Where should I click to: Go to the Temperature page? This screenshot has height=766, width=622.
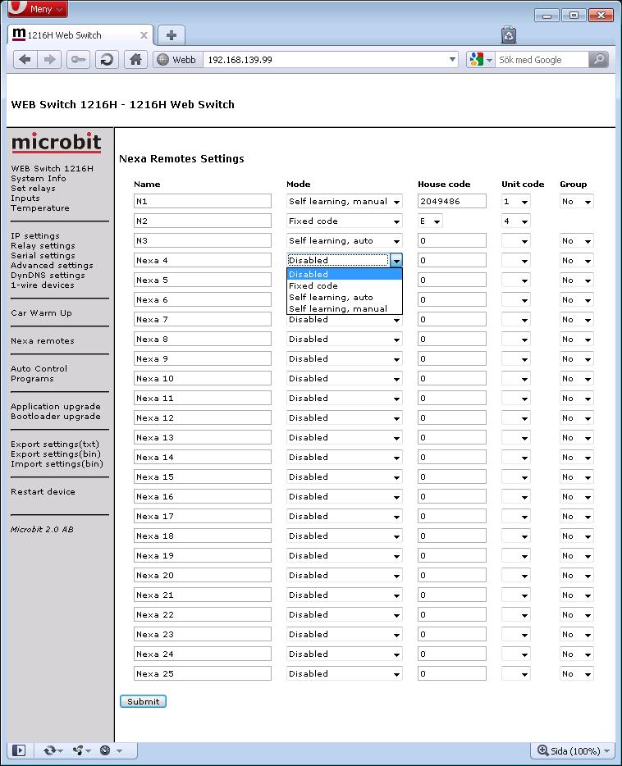(x=40, y=207)
